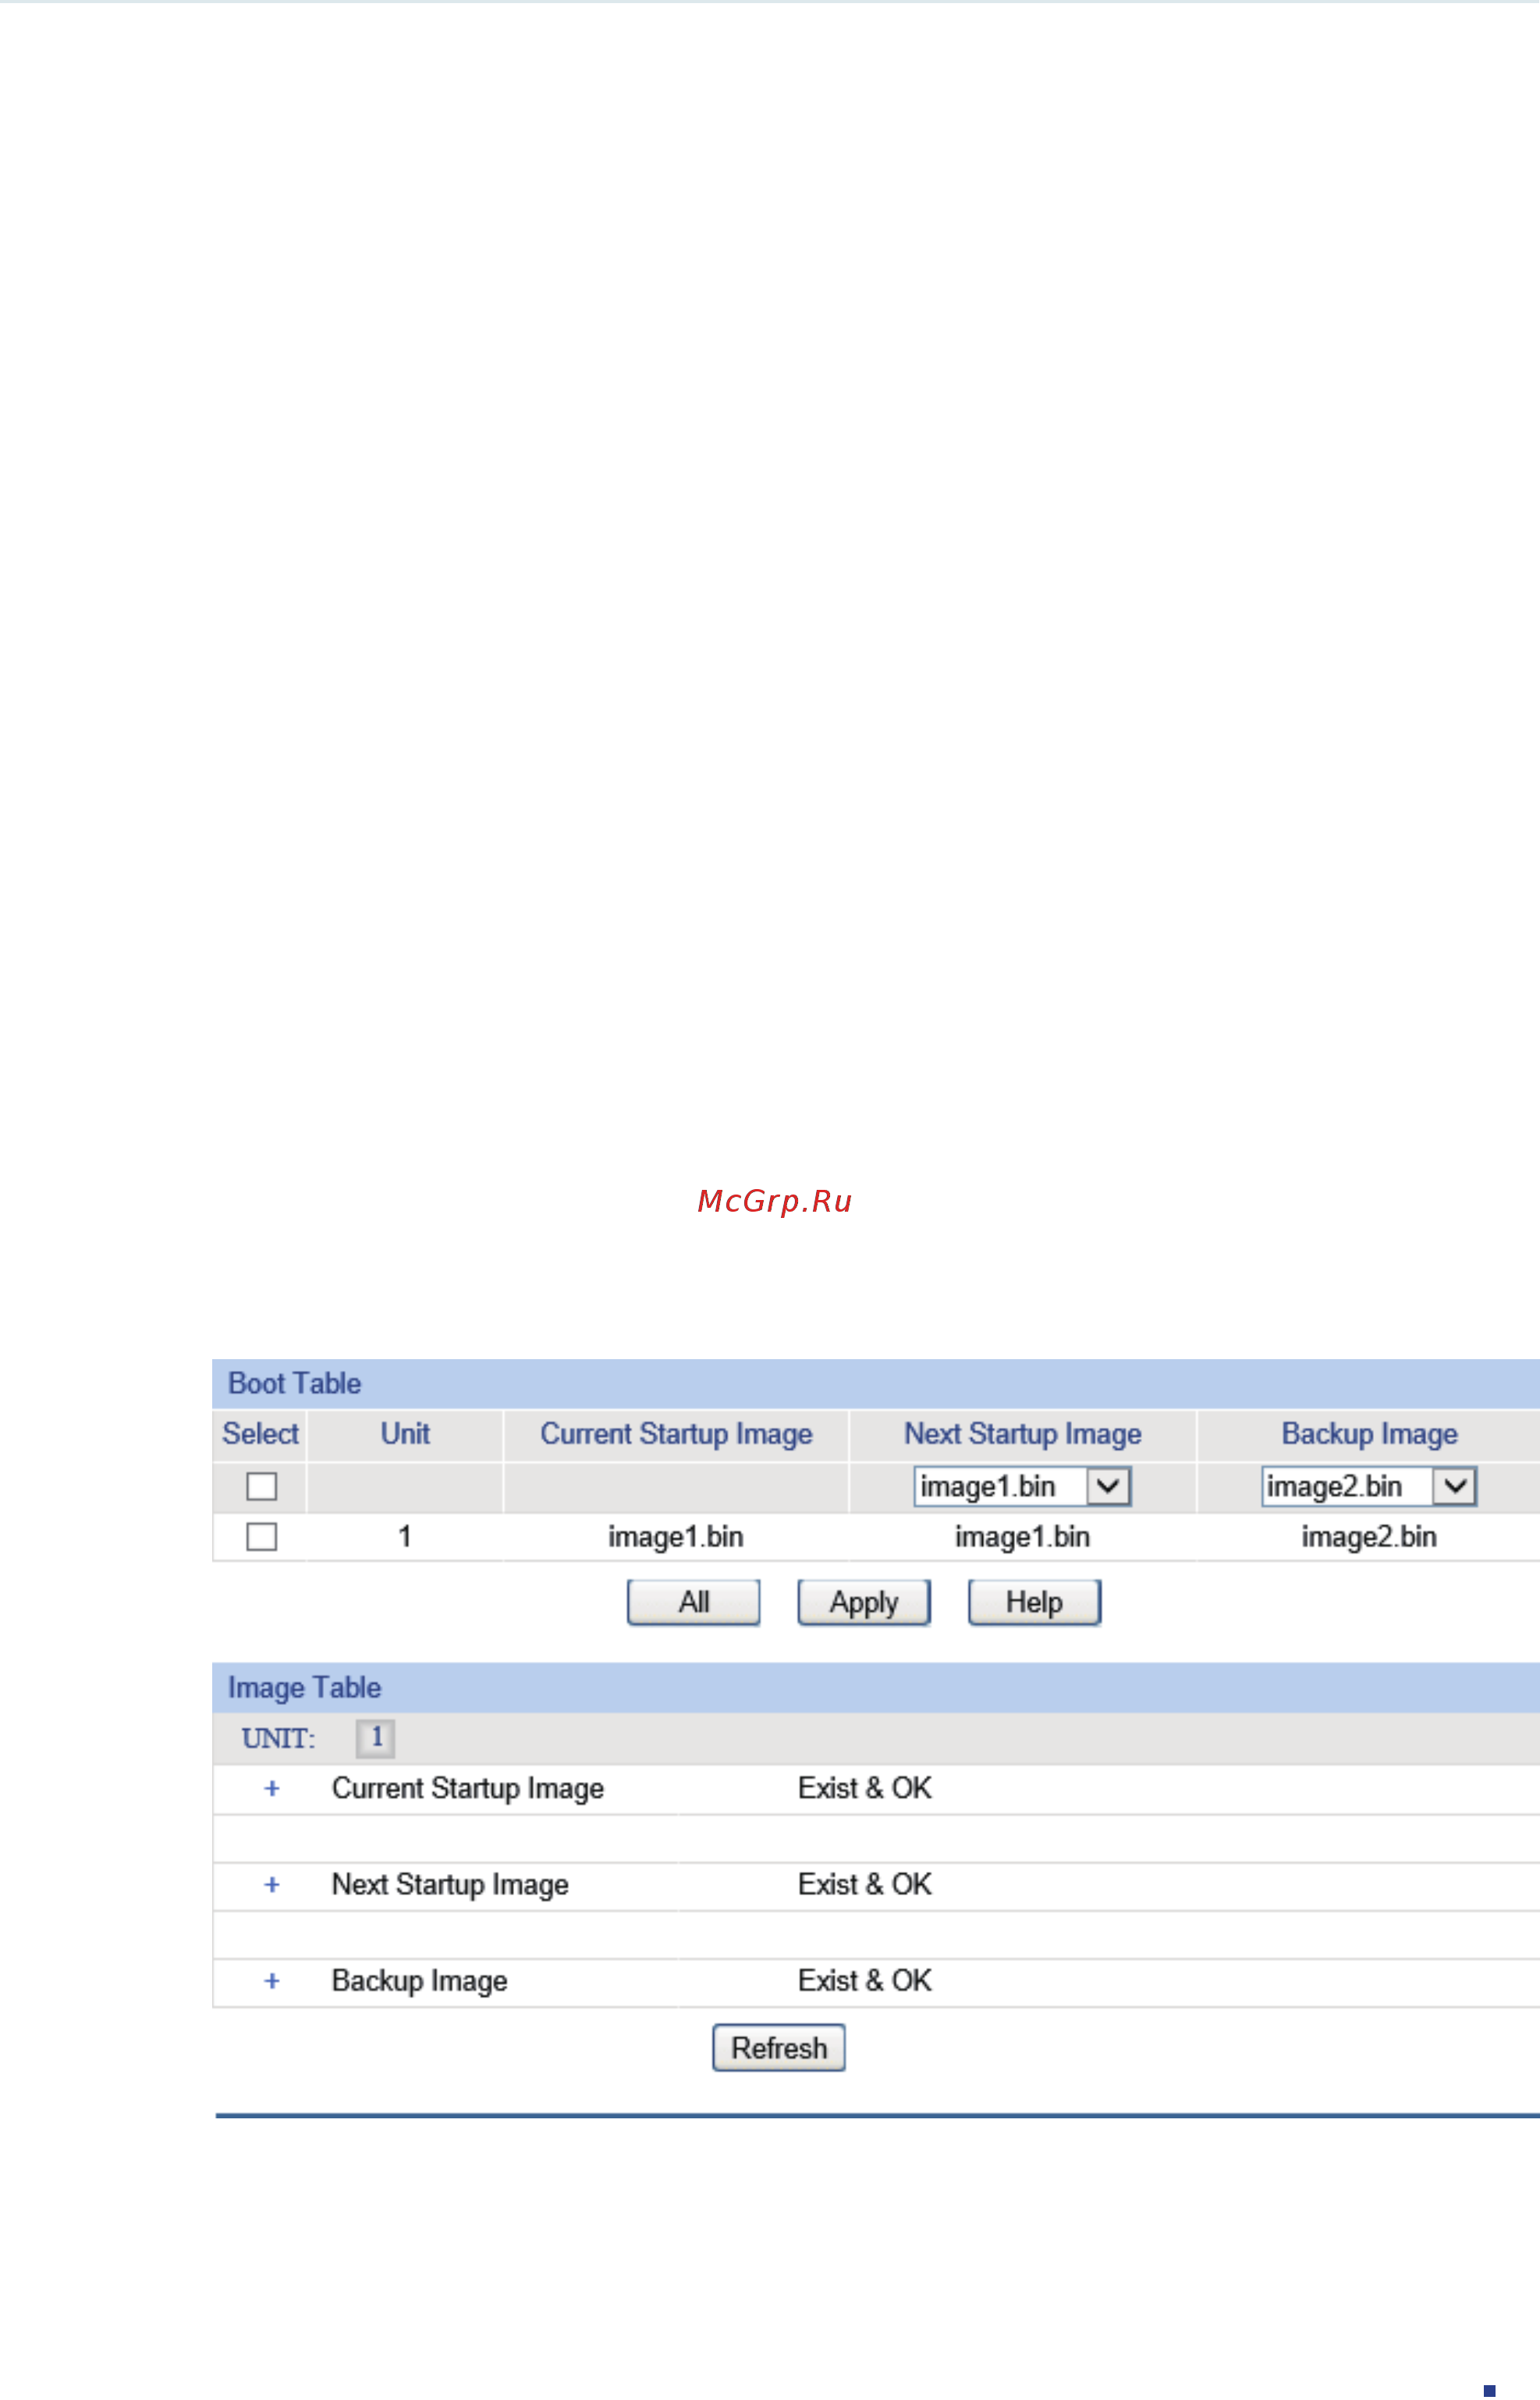Click Unit 1 Next Startup Image cell image1.bin
Screen dimensions: 1540x2400
1022,1537
